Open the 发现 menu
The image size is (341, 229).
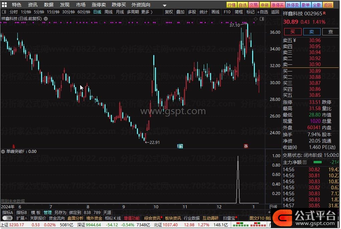[x=65, y=5]
